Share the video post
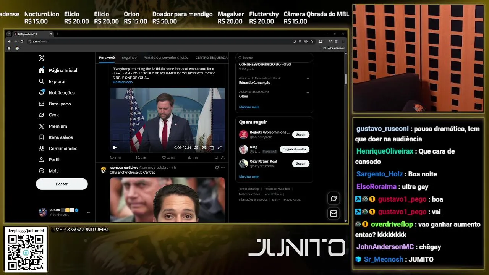The width and height of the screenshot is (489, 275). [223, 157]
